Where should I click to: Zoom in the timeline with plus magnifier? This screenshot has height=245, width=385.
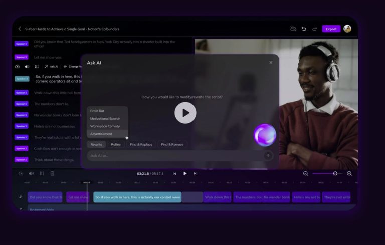click(x=349, y=173)
